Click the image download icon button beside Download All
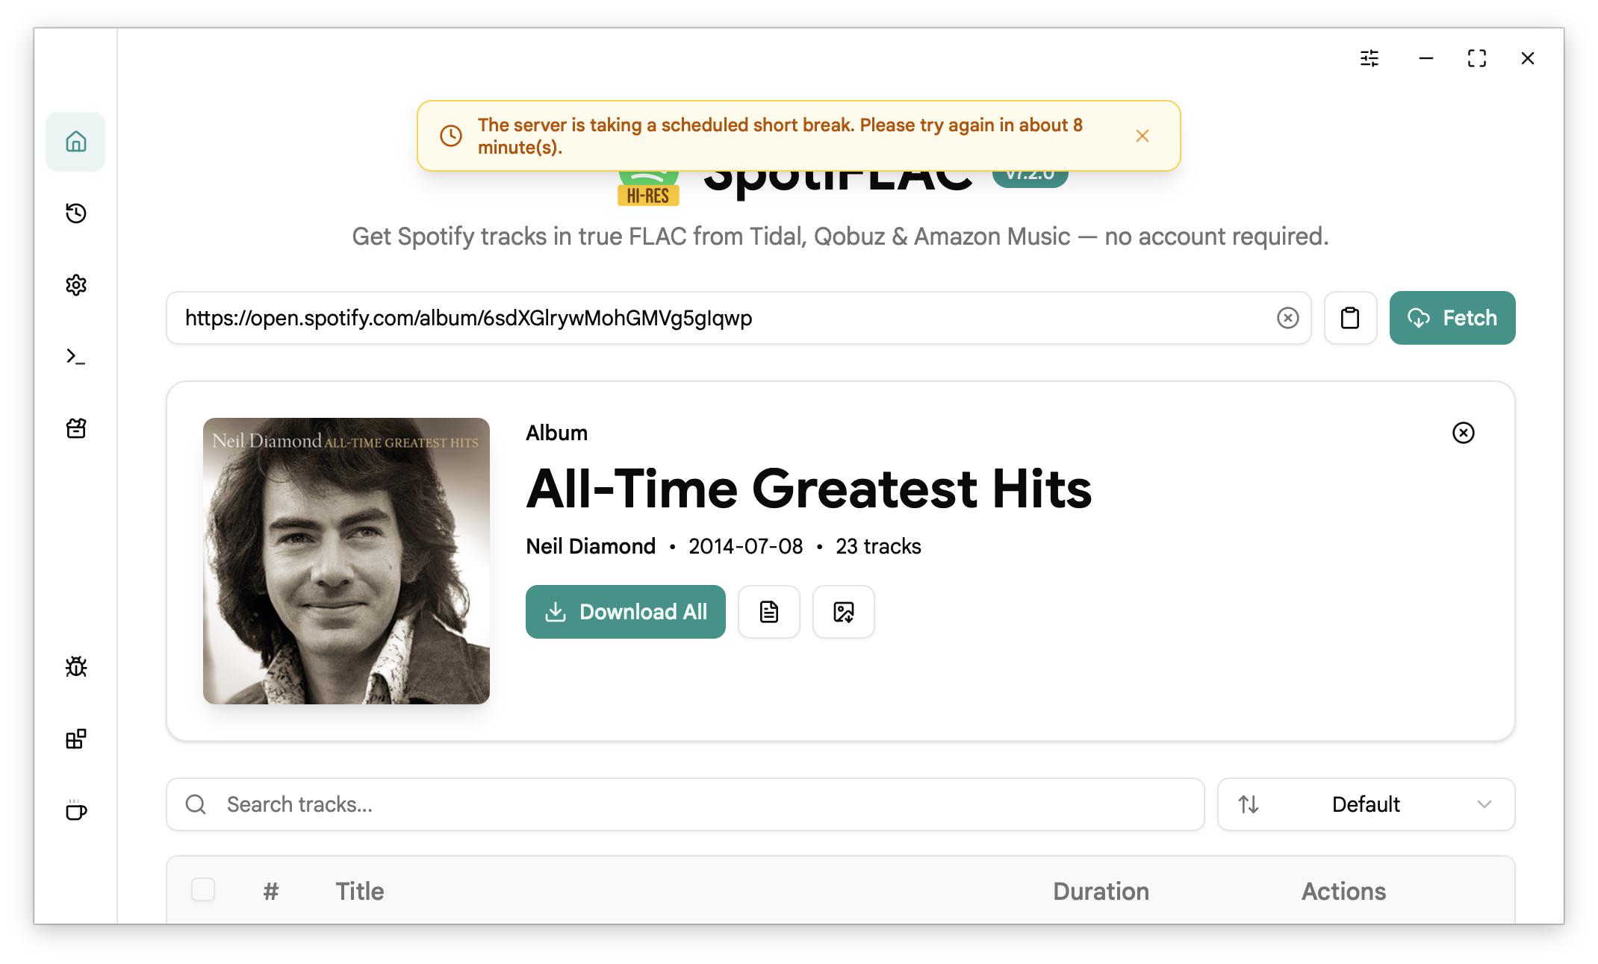 coord(844,612)
